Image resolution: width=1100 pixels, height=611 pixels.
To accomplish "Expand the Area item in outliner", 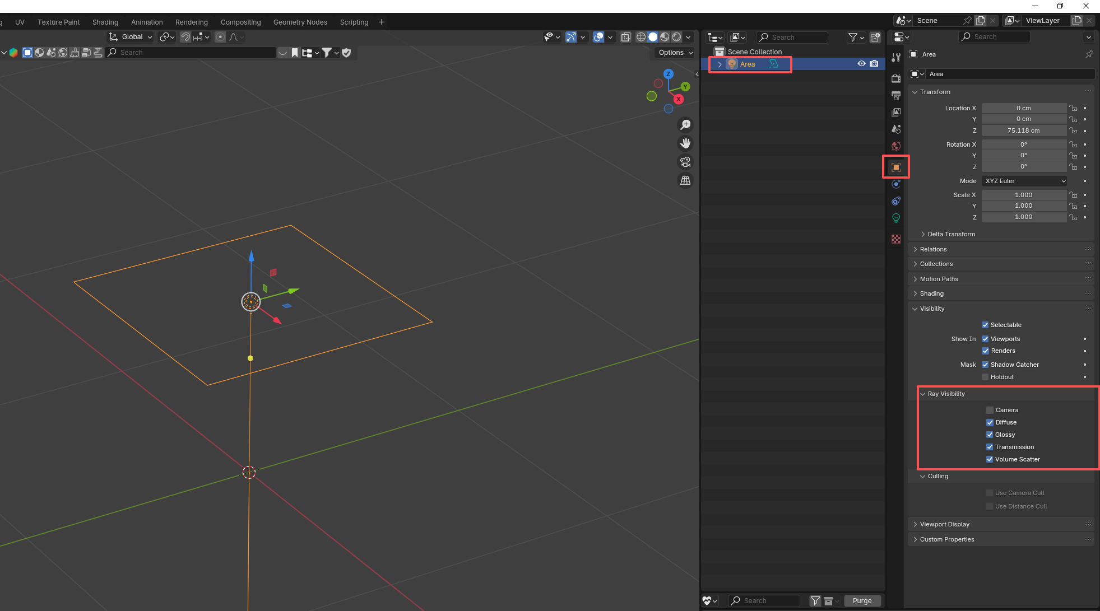I will point(720,64).
